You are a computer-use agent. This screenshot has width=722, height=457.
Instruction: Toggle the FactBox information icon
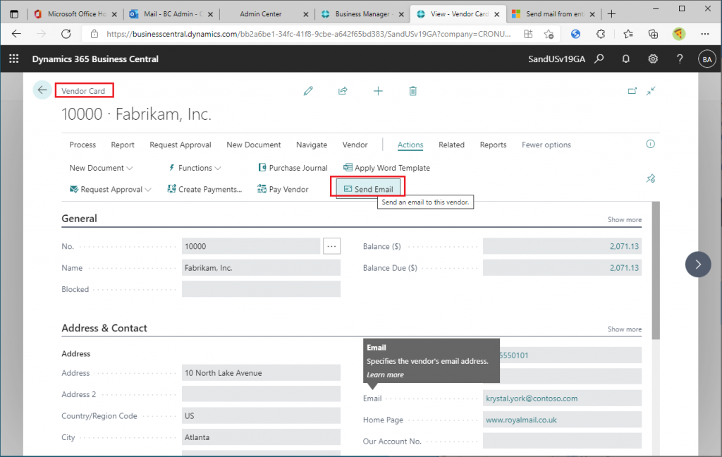click(x=650, y=144)
